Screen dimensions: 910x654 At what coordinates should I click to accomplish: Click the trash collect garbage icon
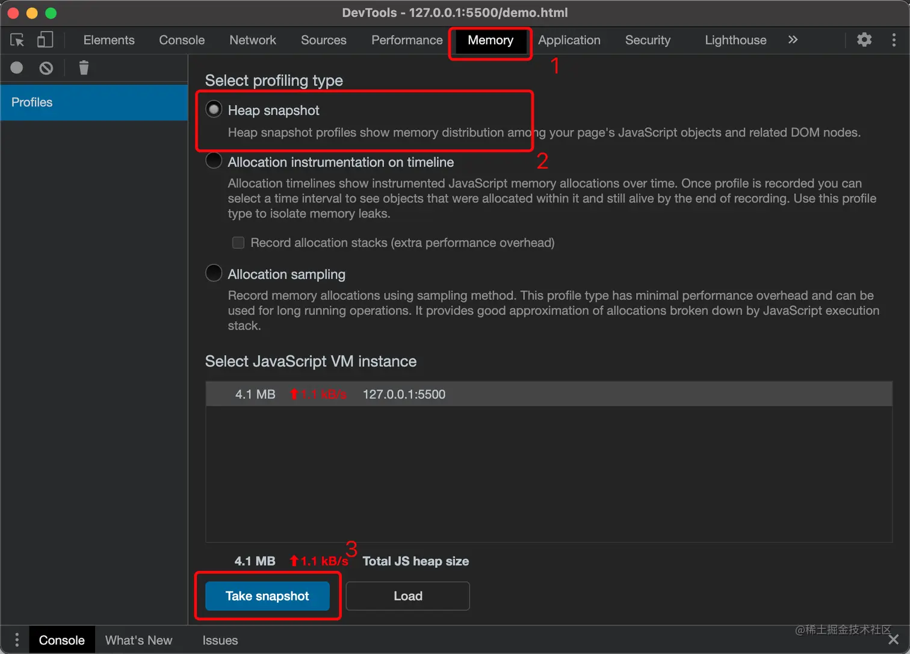84,68
